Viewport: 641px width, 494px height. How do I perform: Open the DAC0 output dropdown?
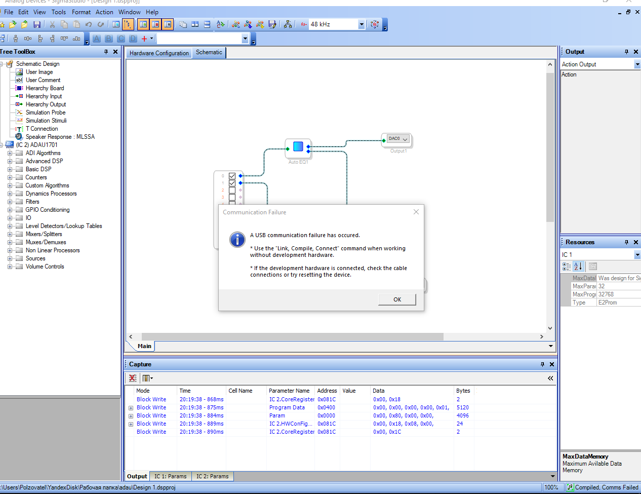point(405,139)
